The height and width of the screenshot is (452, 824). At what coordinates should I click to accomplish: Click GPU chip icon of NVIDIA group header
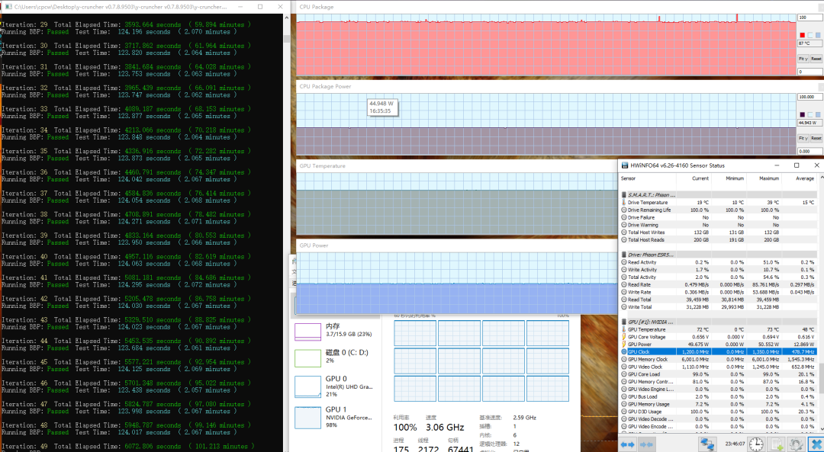pos(624,322)
